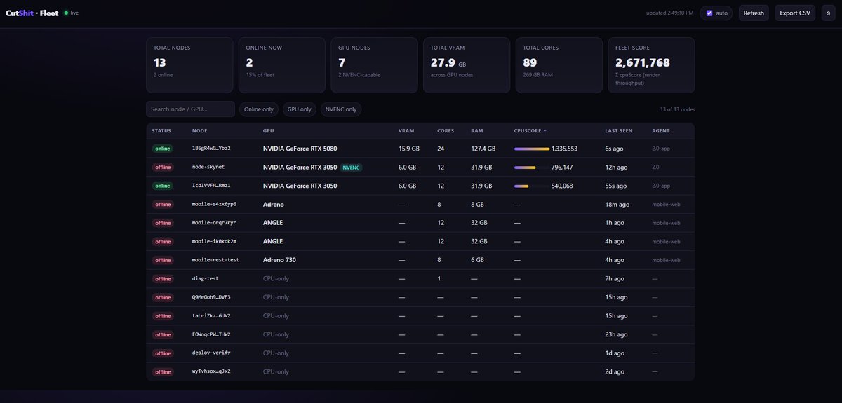Viewport: 842px width, 403px height.
Task: Click the 2d ago last seen value
Action: 615,371
